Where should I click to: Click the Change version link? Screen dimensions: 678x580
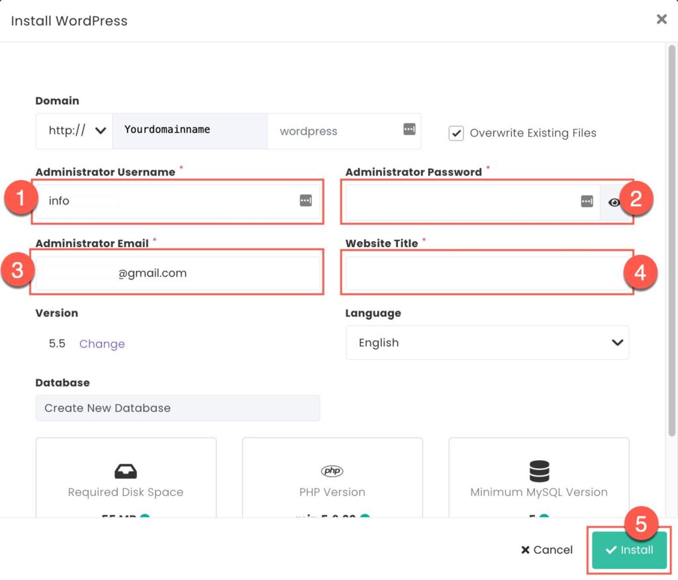(102, 344)
